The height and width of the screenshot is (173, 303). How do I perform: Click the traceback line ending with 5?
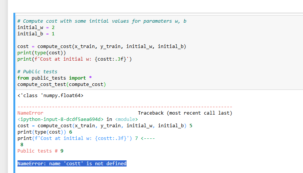coord(105,126)
